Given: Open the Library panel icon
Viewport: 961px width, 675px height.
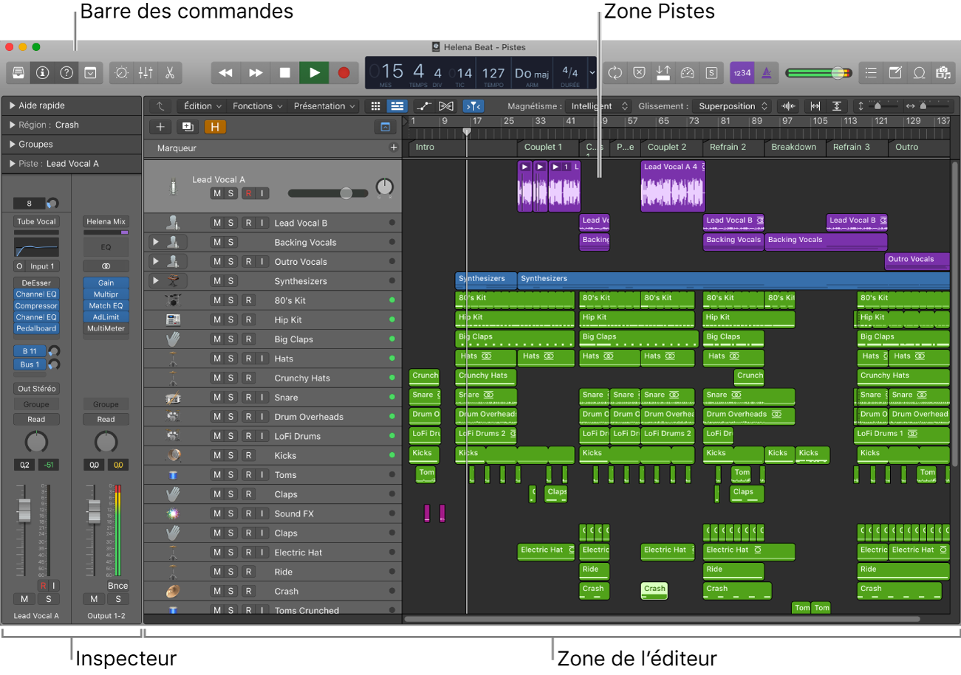Looking at the screenshot, I should click(x=16, y=72).
